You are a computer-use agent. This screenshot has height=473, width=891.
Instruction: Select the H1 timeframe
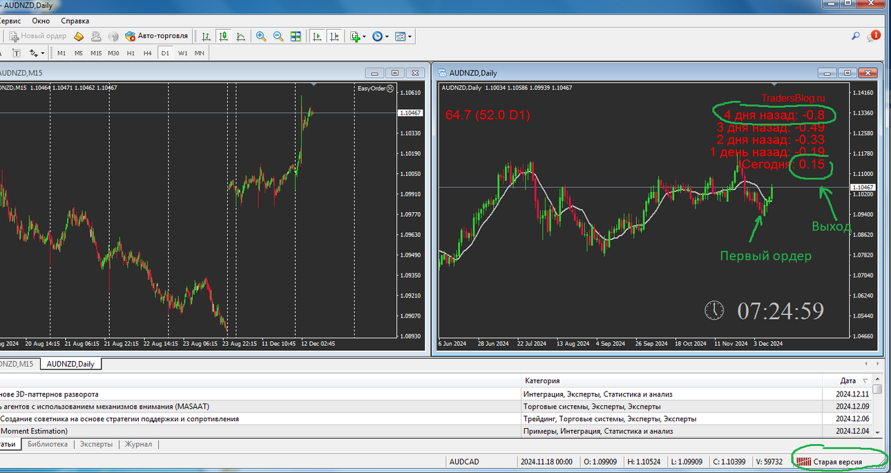click(x=131, y=53)
